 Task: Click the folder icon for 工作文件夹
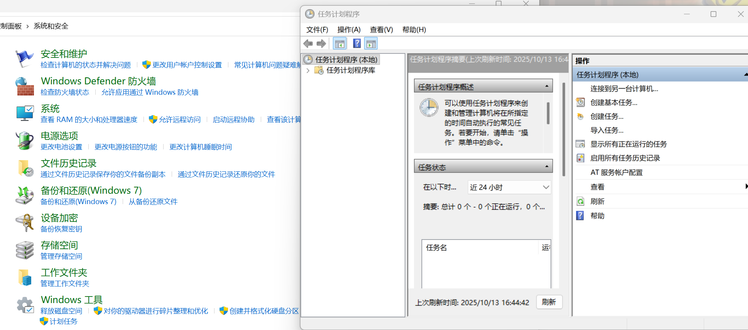[25, 278]
